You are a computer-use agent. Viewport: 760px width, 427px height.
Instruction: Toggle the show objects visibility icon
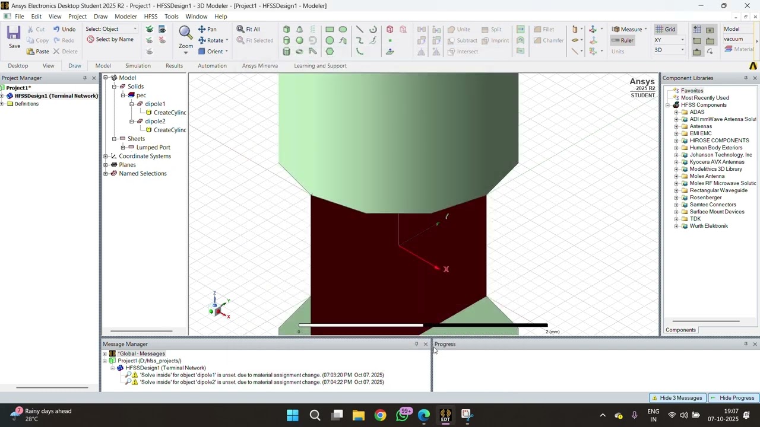pyautogui.click(x=150, y=29)
